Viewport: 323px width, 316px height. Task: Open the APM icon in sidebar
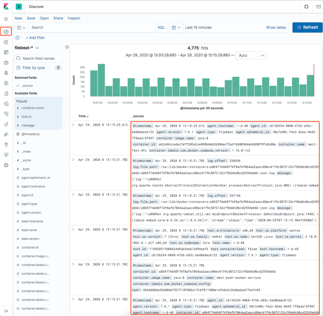6,114
